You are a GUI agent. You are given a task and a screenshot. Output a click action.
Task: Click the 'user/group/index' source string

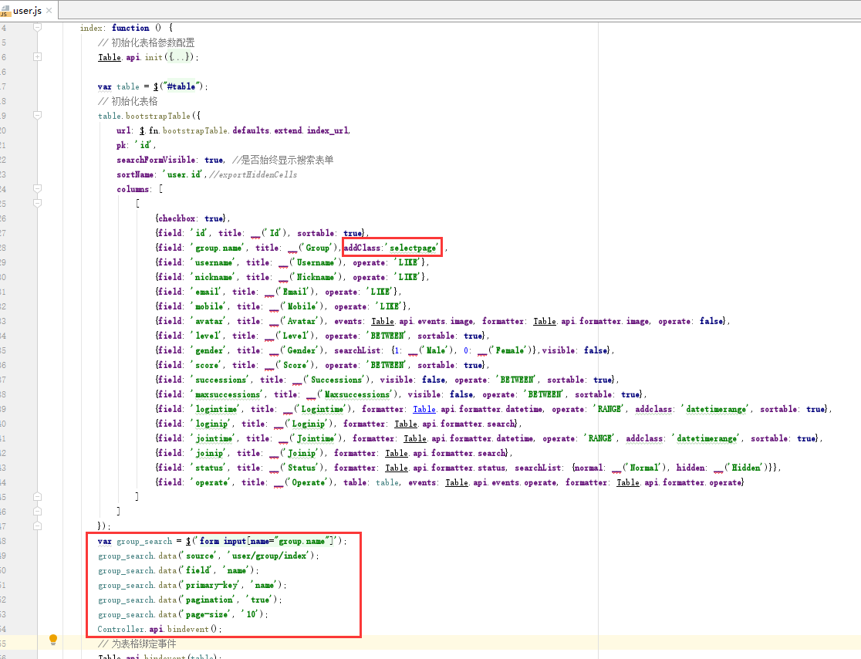[269, 556]
